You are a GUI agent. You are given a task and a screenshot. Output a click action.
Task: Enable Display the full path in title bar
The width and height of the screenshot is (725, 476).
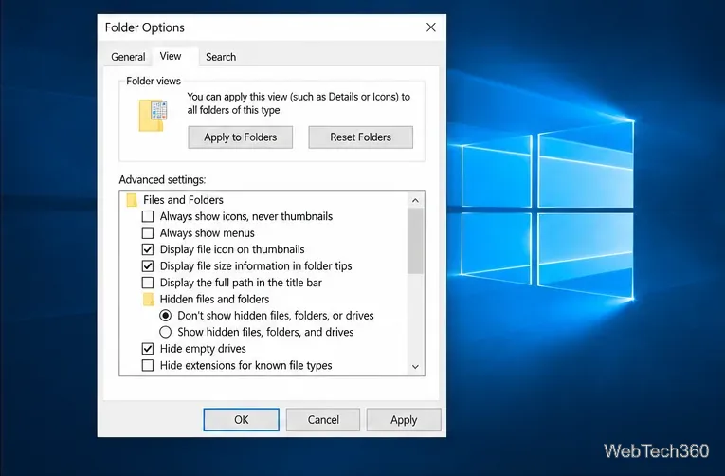(148, 283)
